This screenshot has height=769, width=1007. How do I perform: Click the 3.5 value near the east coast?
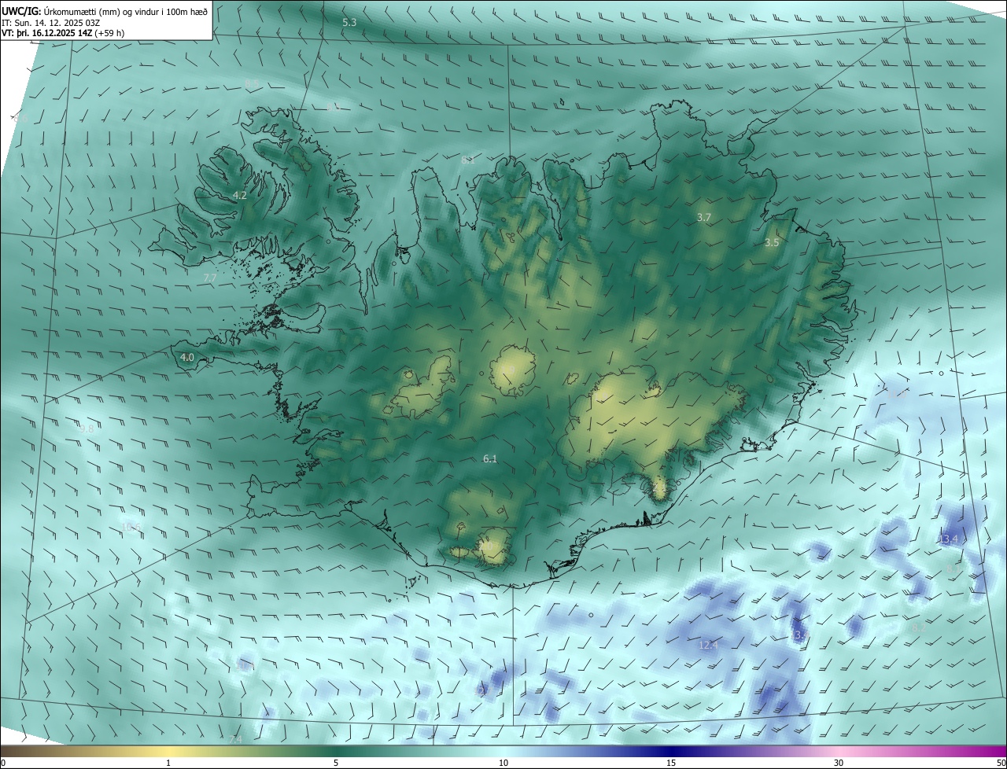(x=772, y=243)
